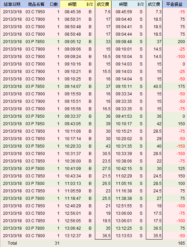Select the 13:13:53 sell time cell
This screenshot has width=187, height=247.
click(124, 236)
